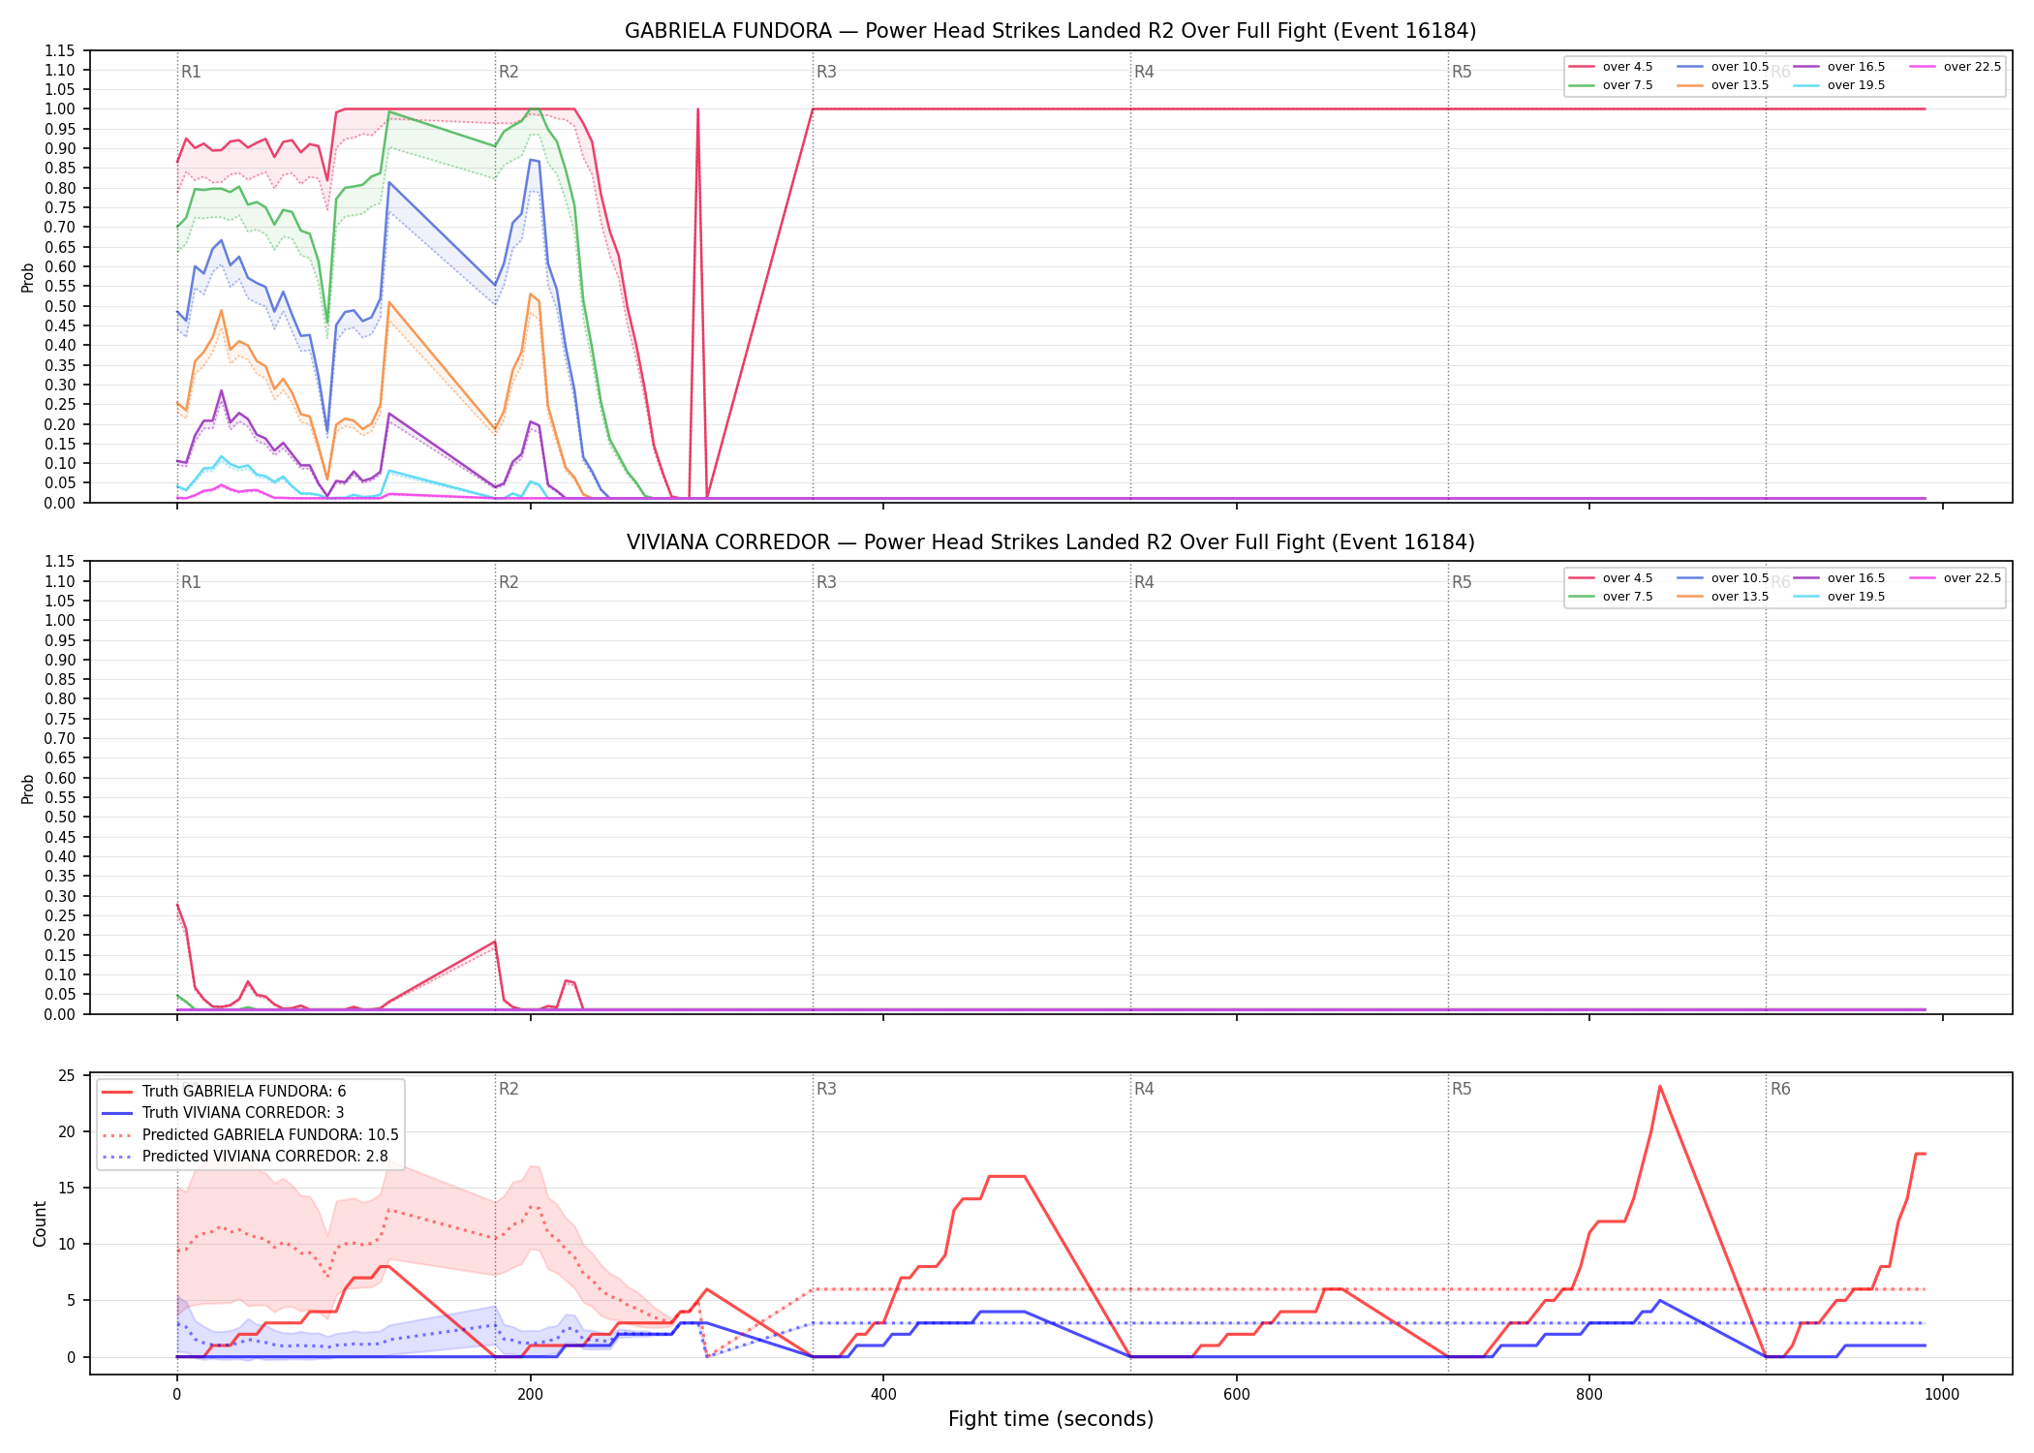Click the R1 round marker in Corredor chart

191,582
